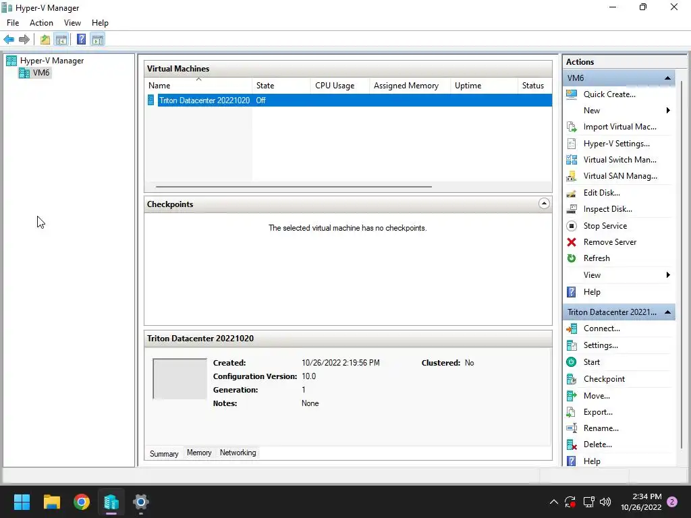
Task: Open Virtual SAN Manager action
Action: click(x=621, y=176)
